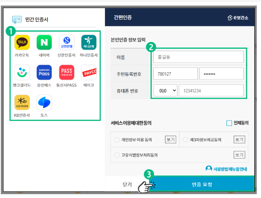Check the 전체동의 checkbox

pyautogui.click(x=229, y=123)
